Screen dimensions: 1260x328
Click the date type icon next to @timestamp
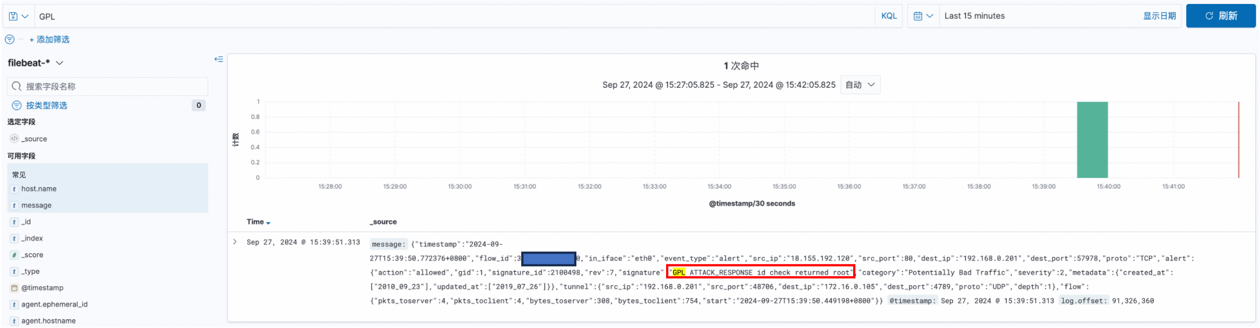(x=14, y=288)
